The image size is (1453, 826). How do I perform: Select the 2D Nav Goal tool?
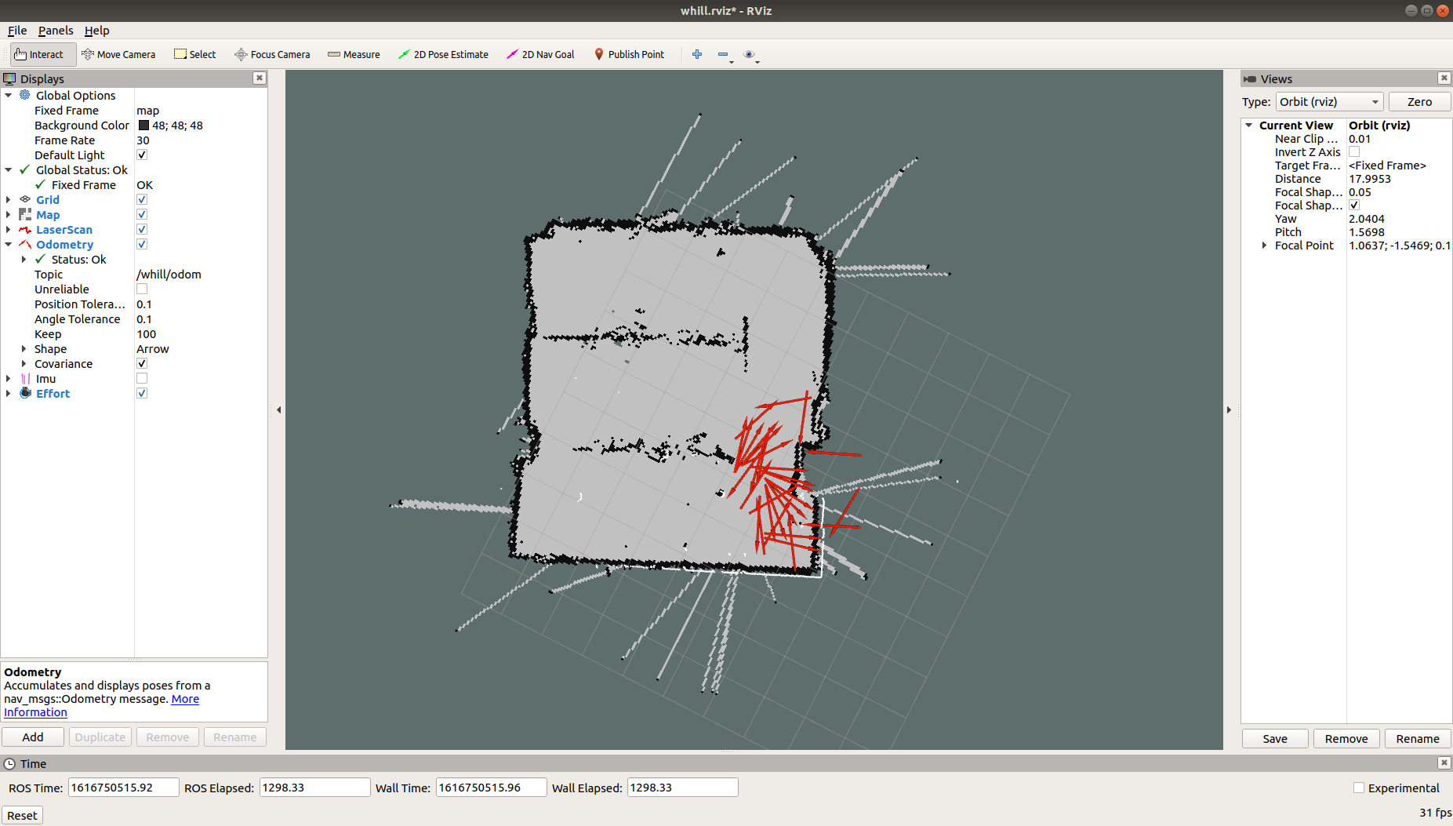coord(540,54)
